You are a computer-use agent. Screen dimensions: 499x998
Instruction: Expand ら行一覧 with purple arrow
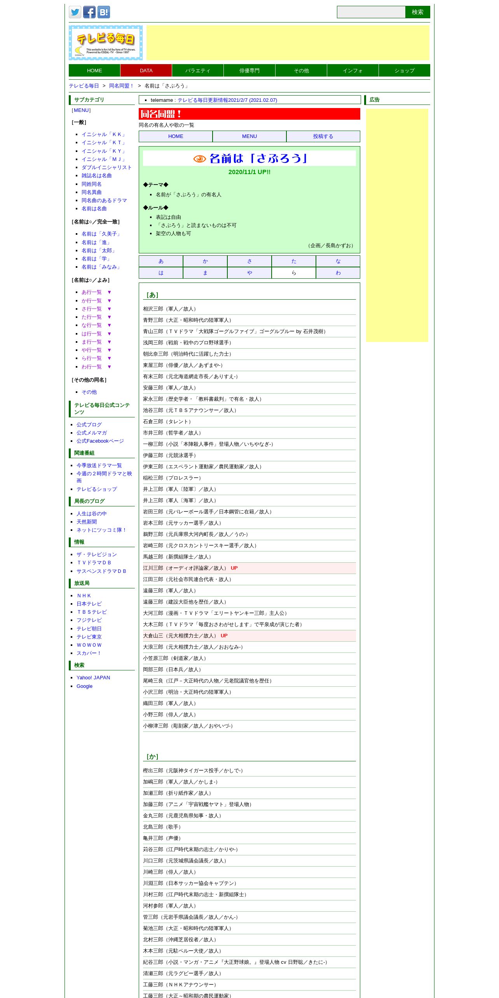[96, 358]
